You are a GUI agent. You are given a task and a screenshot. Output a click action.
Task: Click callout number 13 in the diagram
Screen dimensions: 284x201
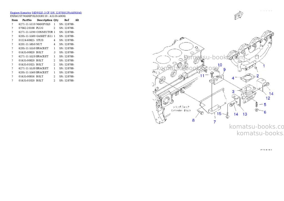click(245, 114)
